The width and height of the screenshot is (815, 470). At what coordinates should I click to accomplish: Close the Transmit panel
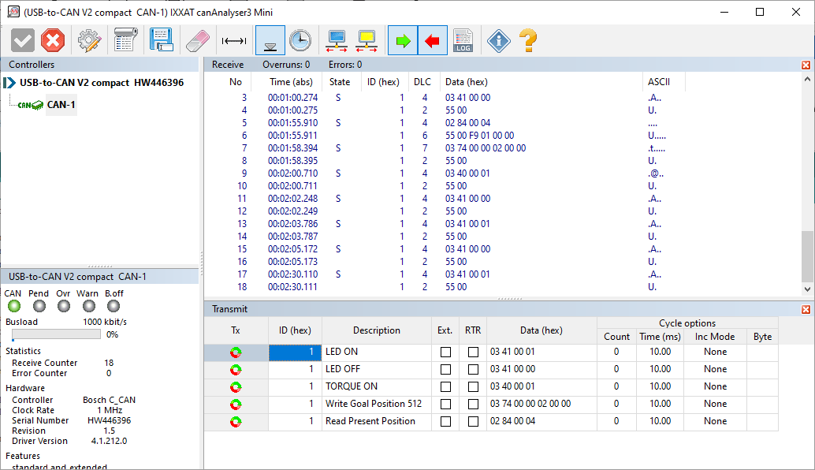point(806,310)
